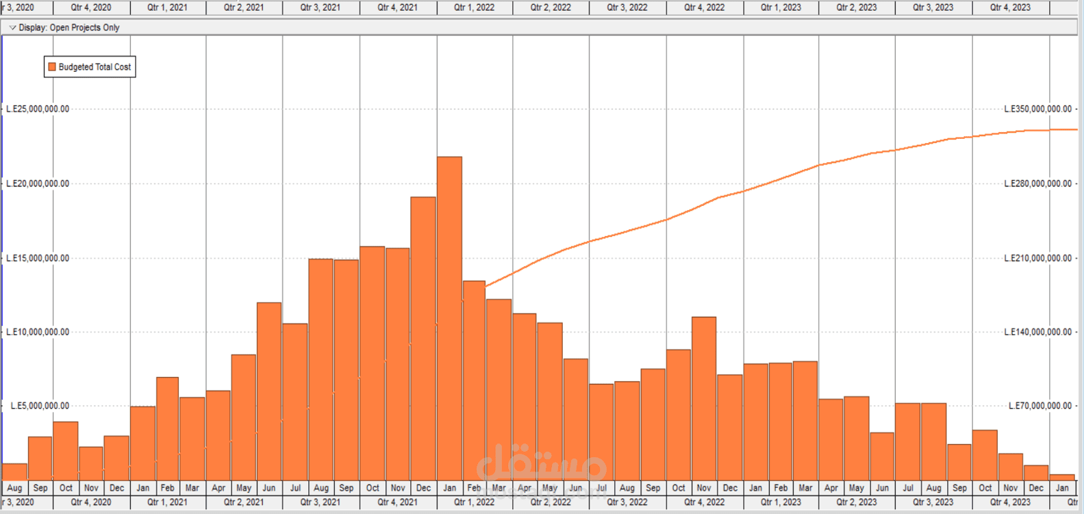This screenshot has height=514, width=1084.
Task: Select the November 2022 histogram bar
Action: pyautogui.click(x=704, y=398)
